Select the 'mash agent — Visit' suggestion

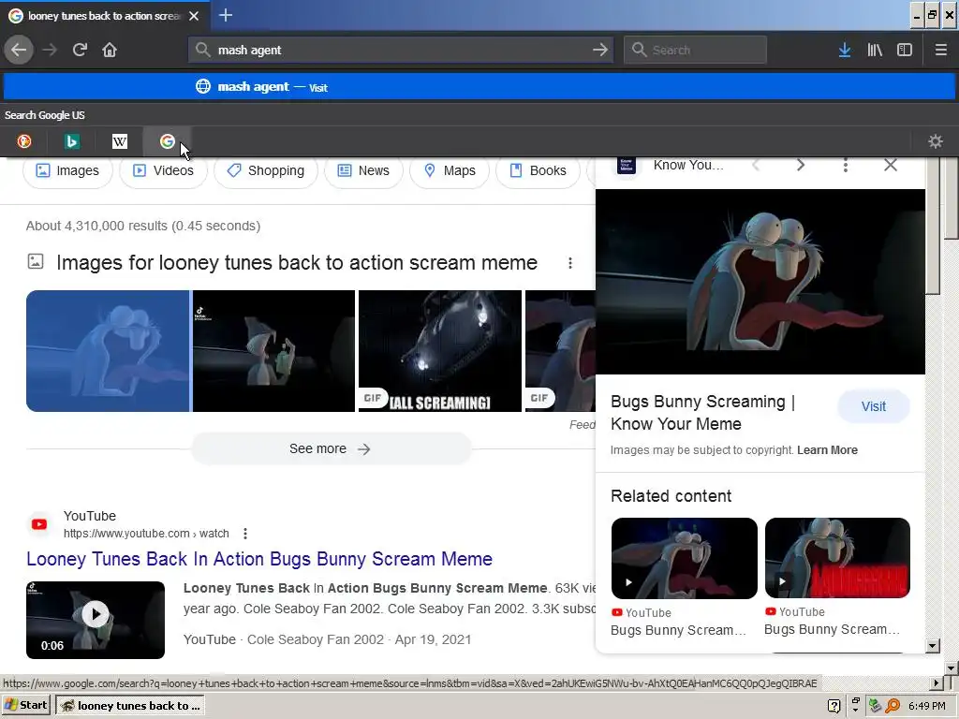[479, 87]
